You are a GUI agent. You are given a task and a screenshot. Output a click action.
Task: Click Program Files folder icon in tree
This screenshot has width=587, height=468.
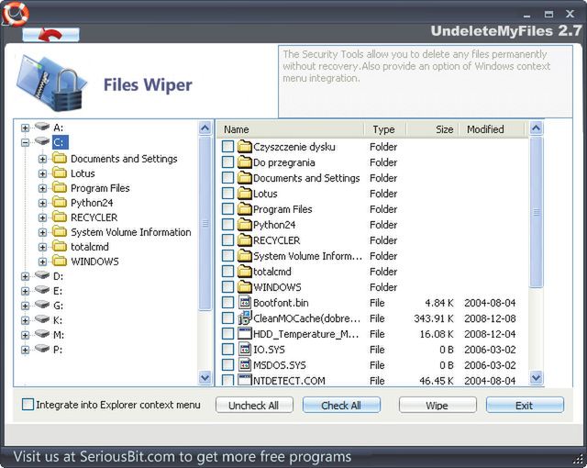pyautogui.click(x=60, y=187)
